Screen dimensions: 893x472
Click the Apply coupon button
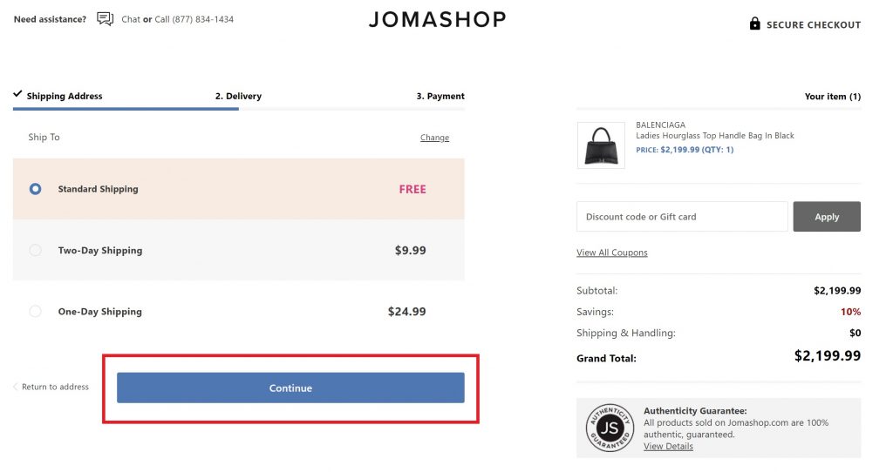826,217
